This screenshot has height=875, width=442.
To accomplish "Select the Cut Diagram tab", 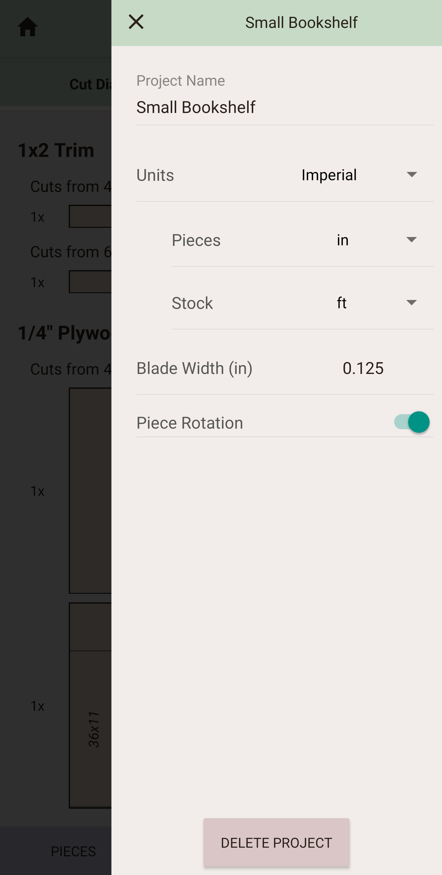I will click(x=90, y=84).
